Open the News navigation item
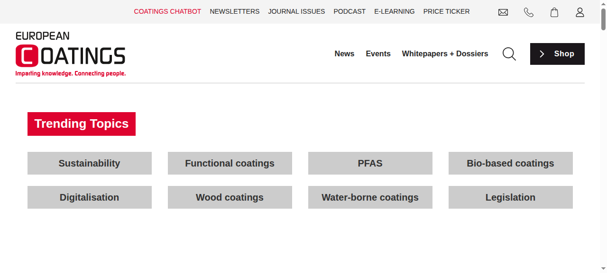Screen dimensions: 607x273 344,54
